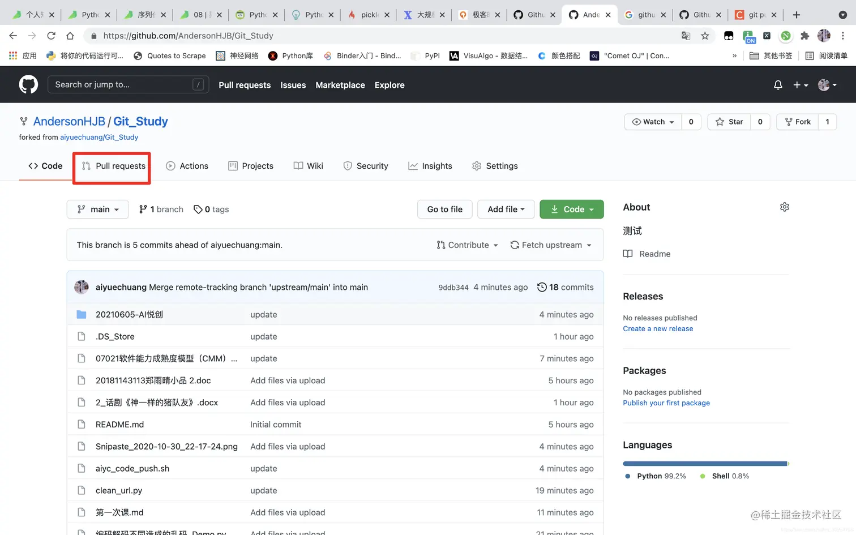Click the Python 99.2% language entry
This screenshot has width=856, height=535.
[x=656, y=476]
